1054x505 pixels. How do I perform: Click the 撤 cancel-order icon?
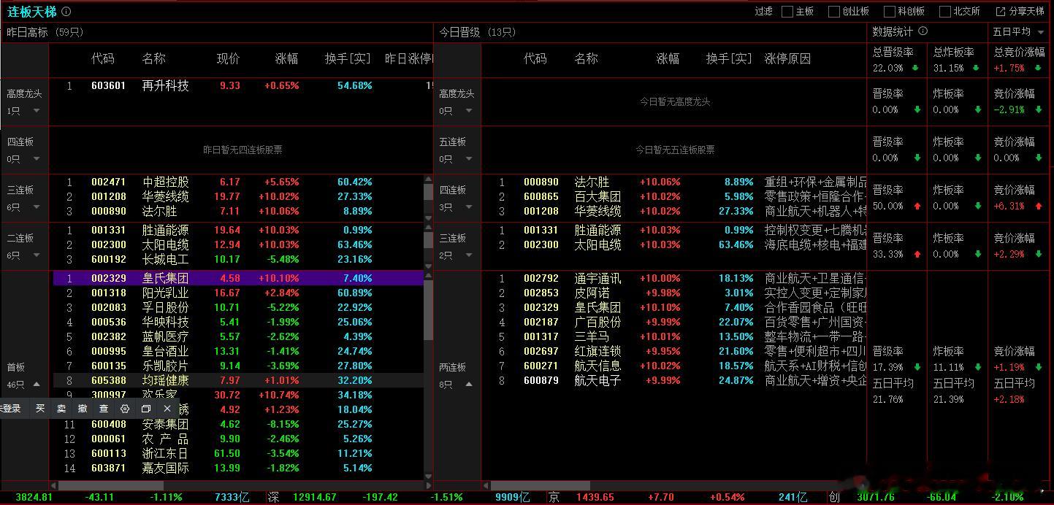click(83, 409)
